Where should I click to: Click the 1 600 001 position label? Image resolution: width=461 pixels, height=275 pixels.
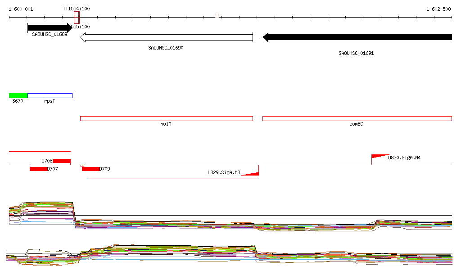[x=21, y=9]
